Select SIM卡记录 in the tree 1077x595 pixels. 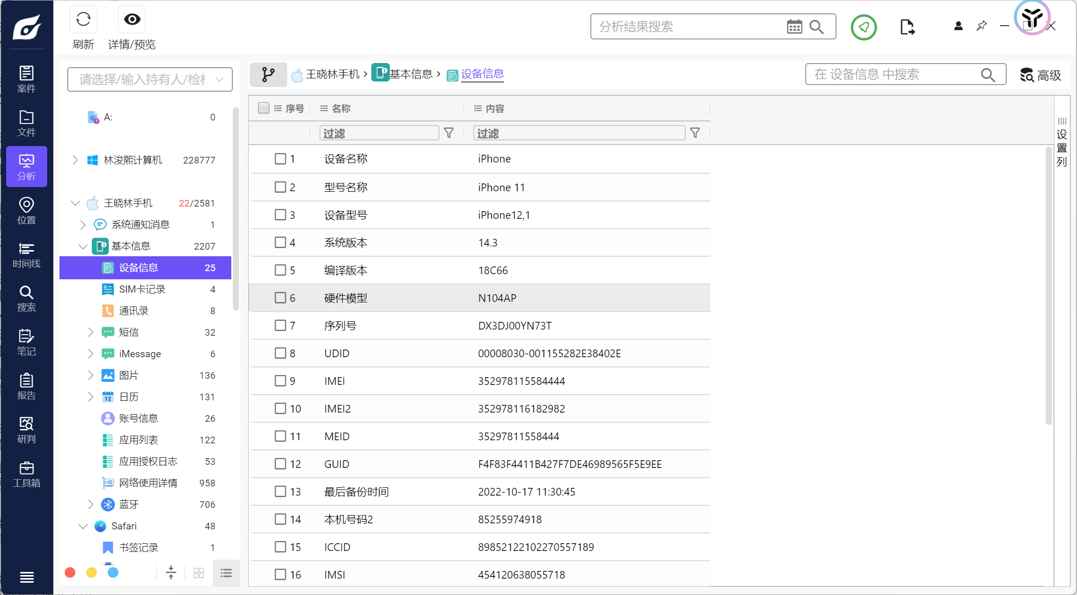pos(142,290)
